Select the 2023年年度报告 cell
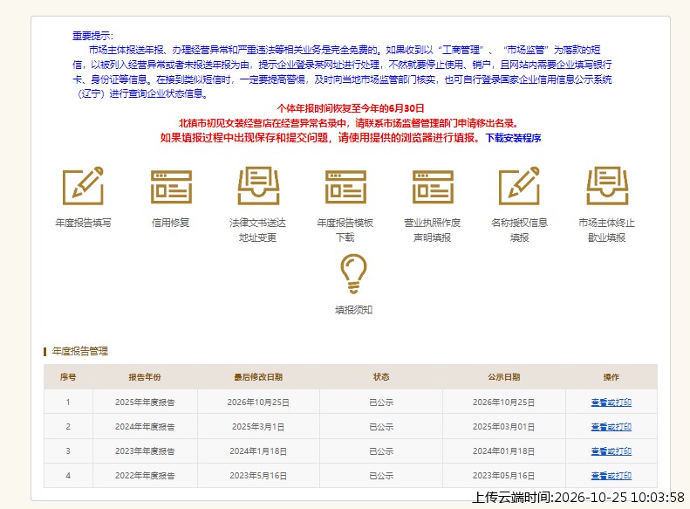 click(145, 451)
